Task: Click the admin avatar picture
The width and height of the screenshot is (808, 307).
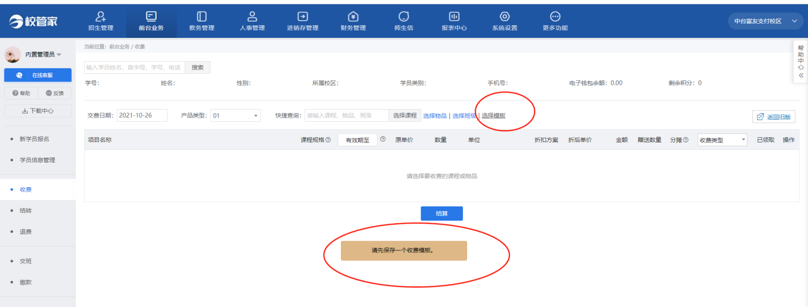Action: click(13, 54)
